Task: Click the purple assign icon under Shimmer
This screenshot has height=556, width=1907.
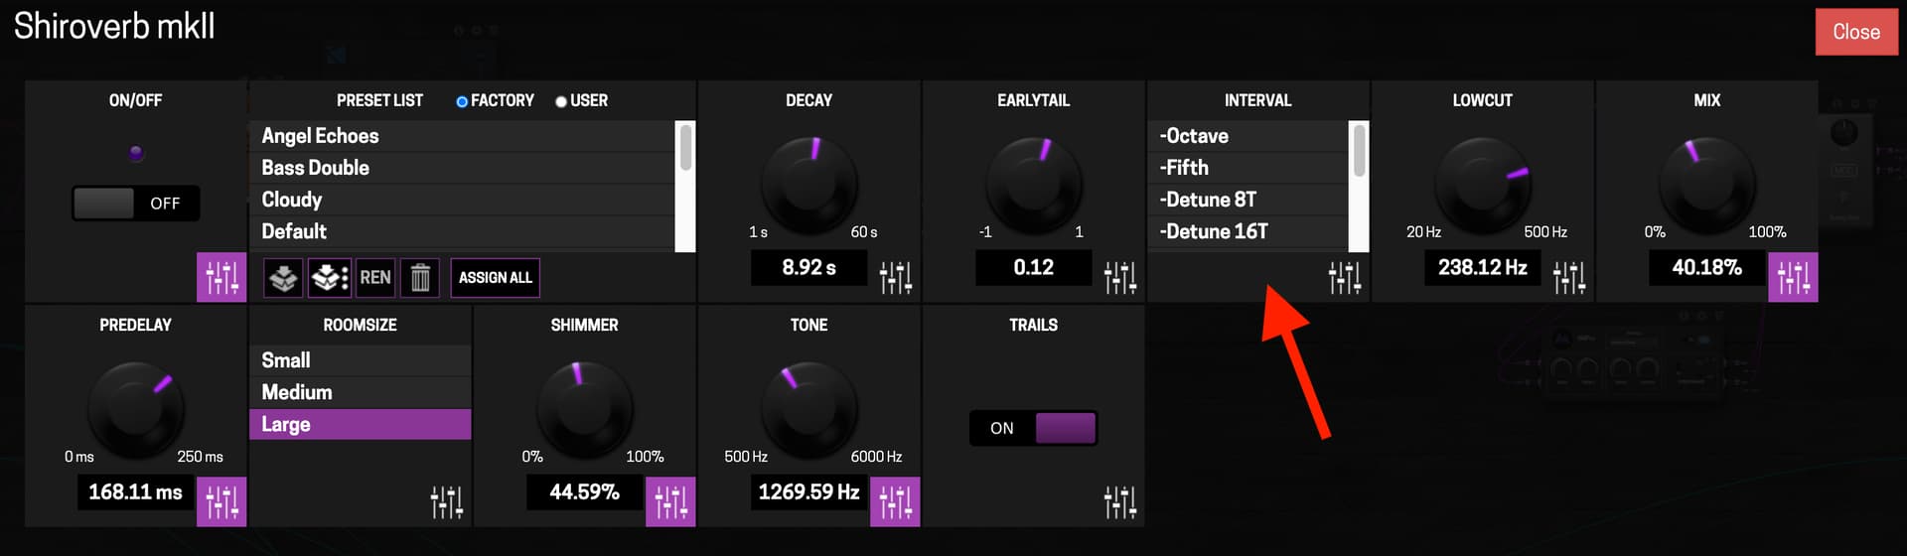Action: click(x=670, y=502)
